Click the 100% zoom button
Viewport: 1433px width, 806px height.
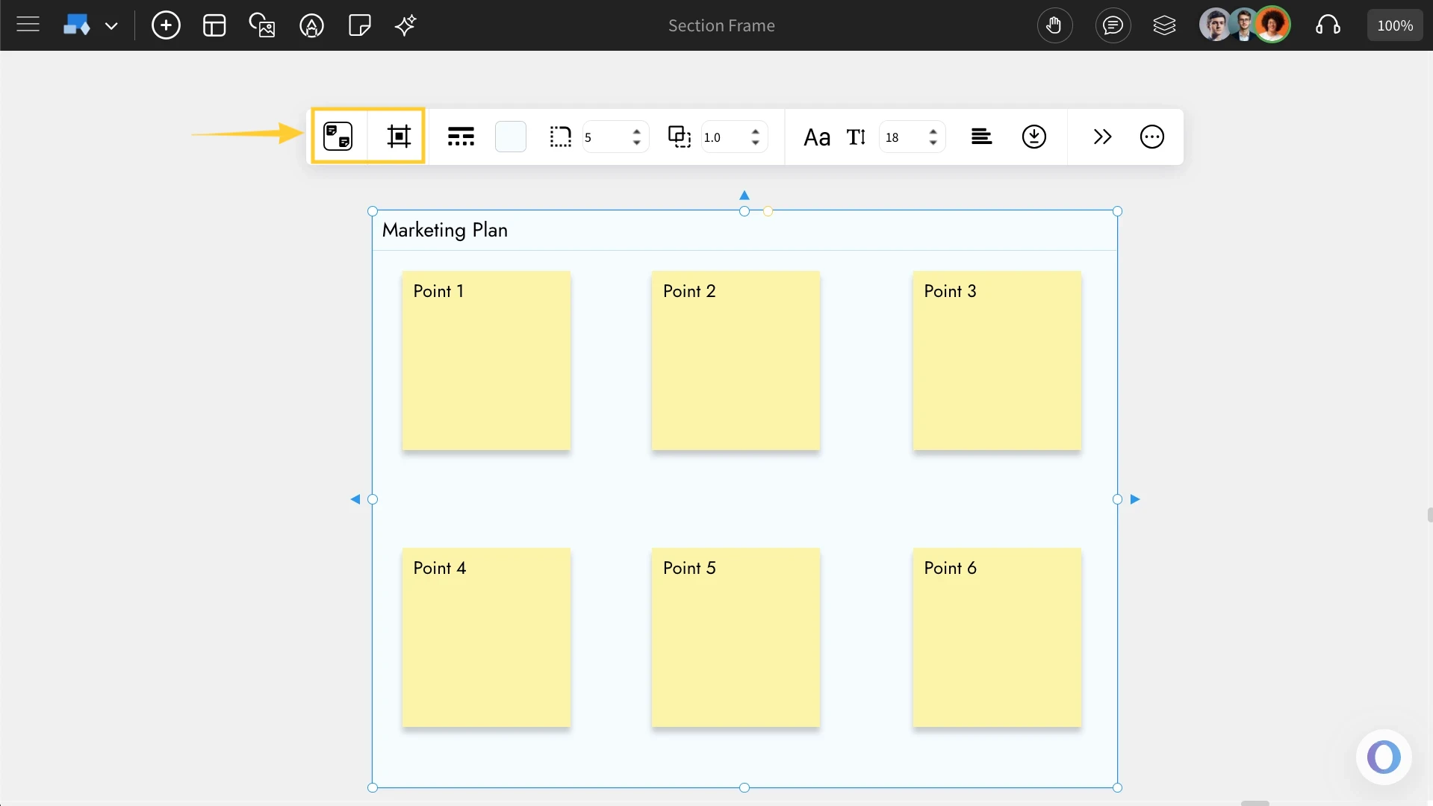pos(1394,25)
